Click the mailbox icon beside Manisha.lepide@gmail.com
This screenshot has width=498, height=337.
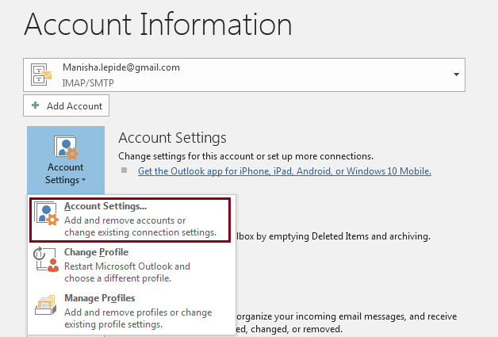[x=41, y=75]
